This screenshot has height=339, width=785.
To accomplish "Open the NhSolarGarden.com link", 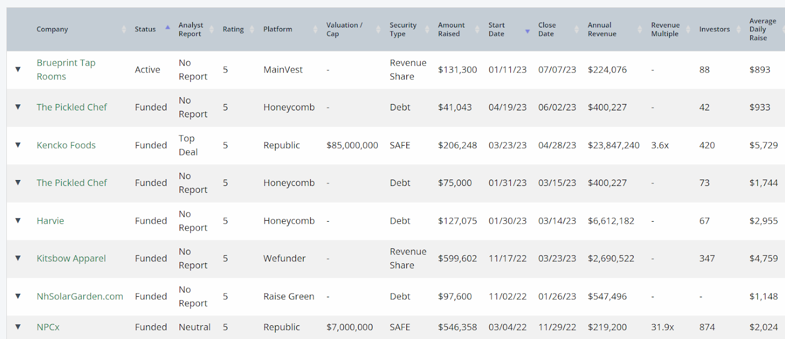I will pyautogui.click(x=80, y=296).
